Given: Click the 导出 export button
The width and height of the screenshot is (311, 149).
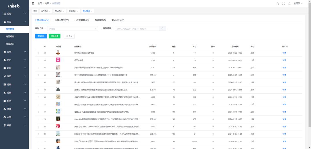Looking at the screenshot, I should pyautogui.click(x=69, y=36).
